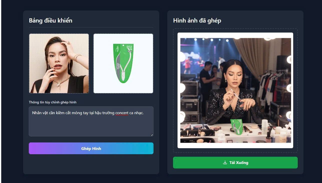Open the merged backstage result image

[x=236, y=90]
